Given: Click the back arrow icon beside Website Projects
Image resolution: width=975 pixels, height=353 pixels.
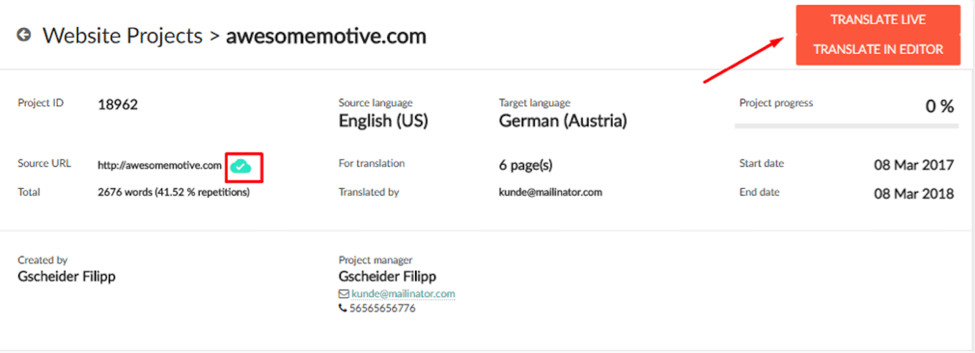Looking at the screenshot, I should click(24, 35).
